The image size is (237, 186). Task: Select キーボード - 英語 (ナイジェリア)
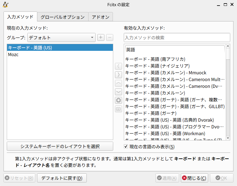pos(175,66)
